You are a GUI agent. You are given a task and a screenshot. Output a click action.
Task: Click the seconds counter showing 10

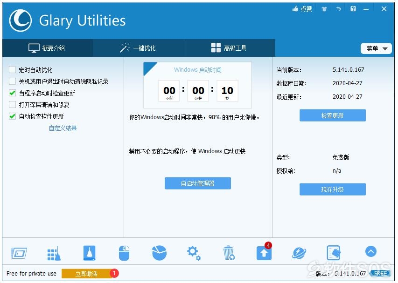227,91
